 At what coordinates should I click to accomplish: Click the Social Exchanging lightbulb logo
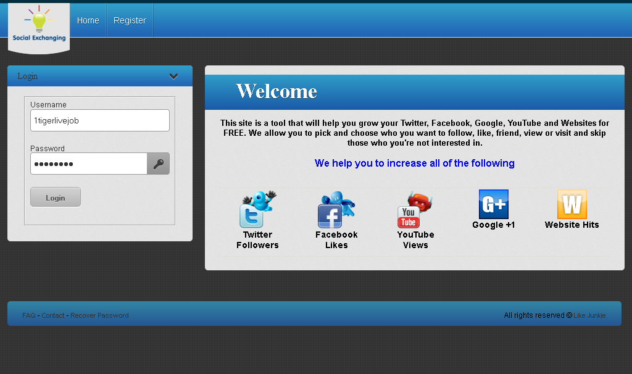click(39, 25)
